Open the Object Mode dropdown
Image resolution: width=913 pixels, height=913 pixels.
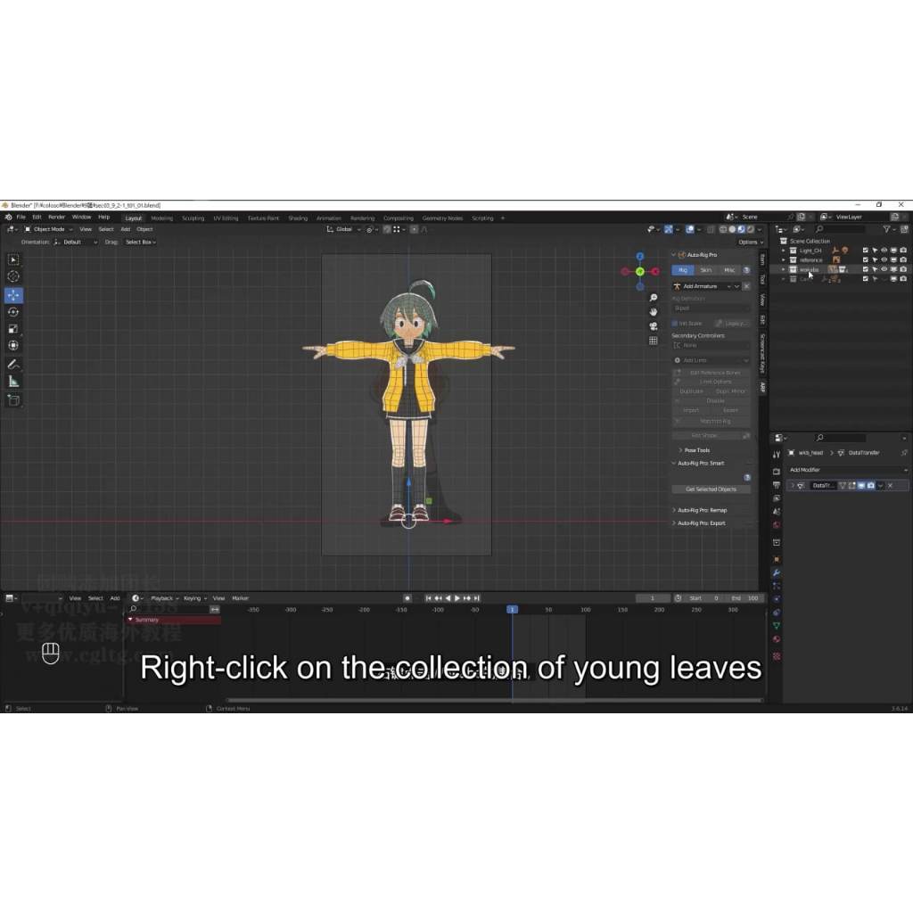click(47, 229)
